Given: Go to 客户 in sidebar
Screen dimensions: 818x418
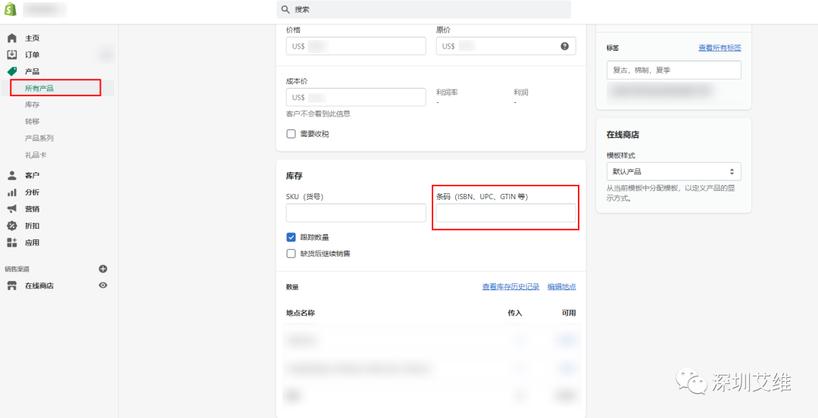Looking at the screenshot, I should [x=33, y=176].
